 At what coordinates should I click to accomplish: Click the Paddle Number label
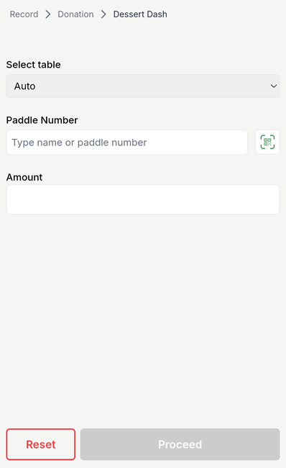[x=42, y=120]
